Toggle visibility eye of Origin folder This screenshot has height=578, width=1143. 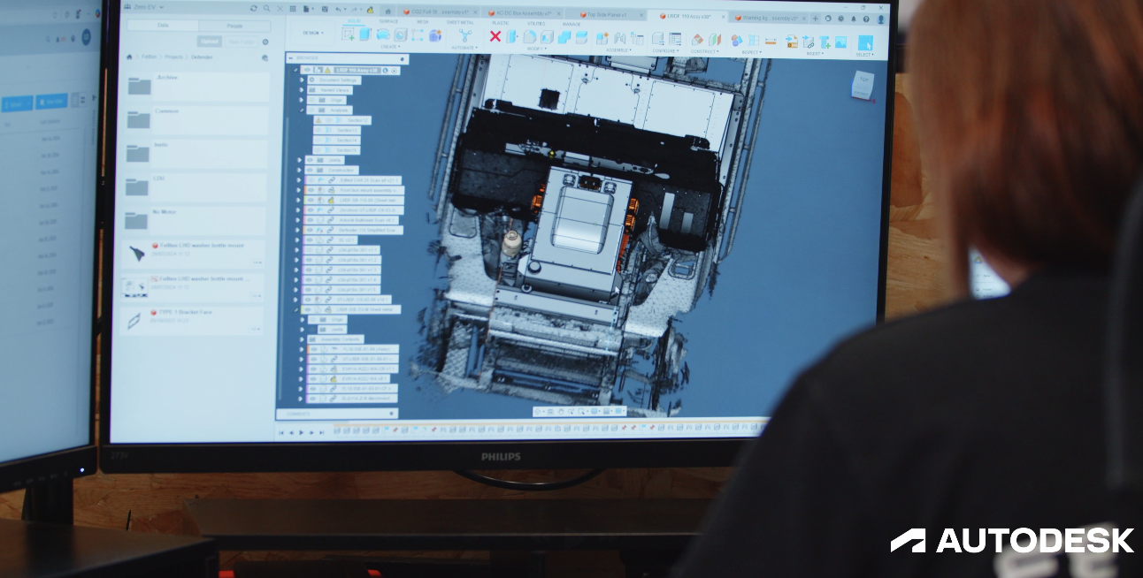(311, 100)
